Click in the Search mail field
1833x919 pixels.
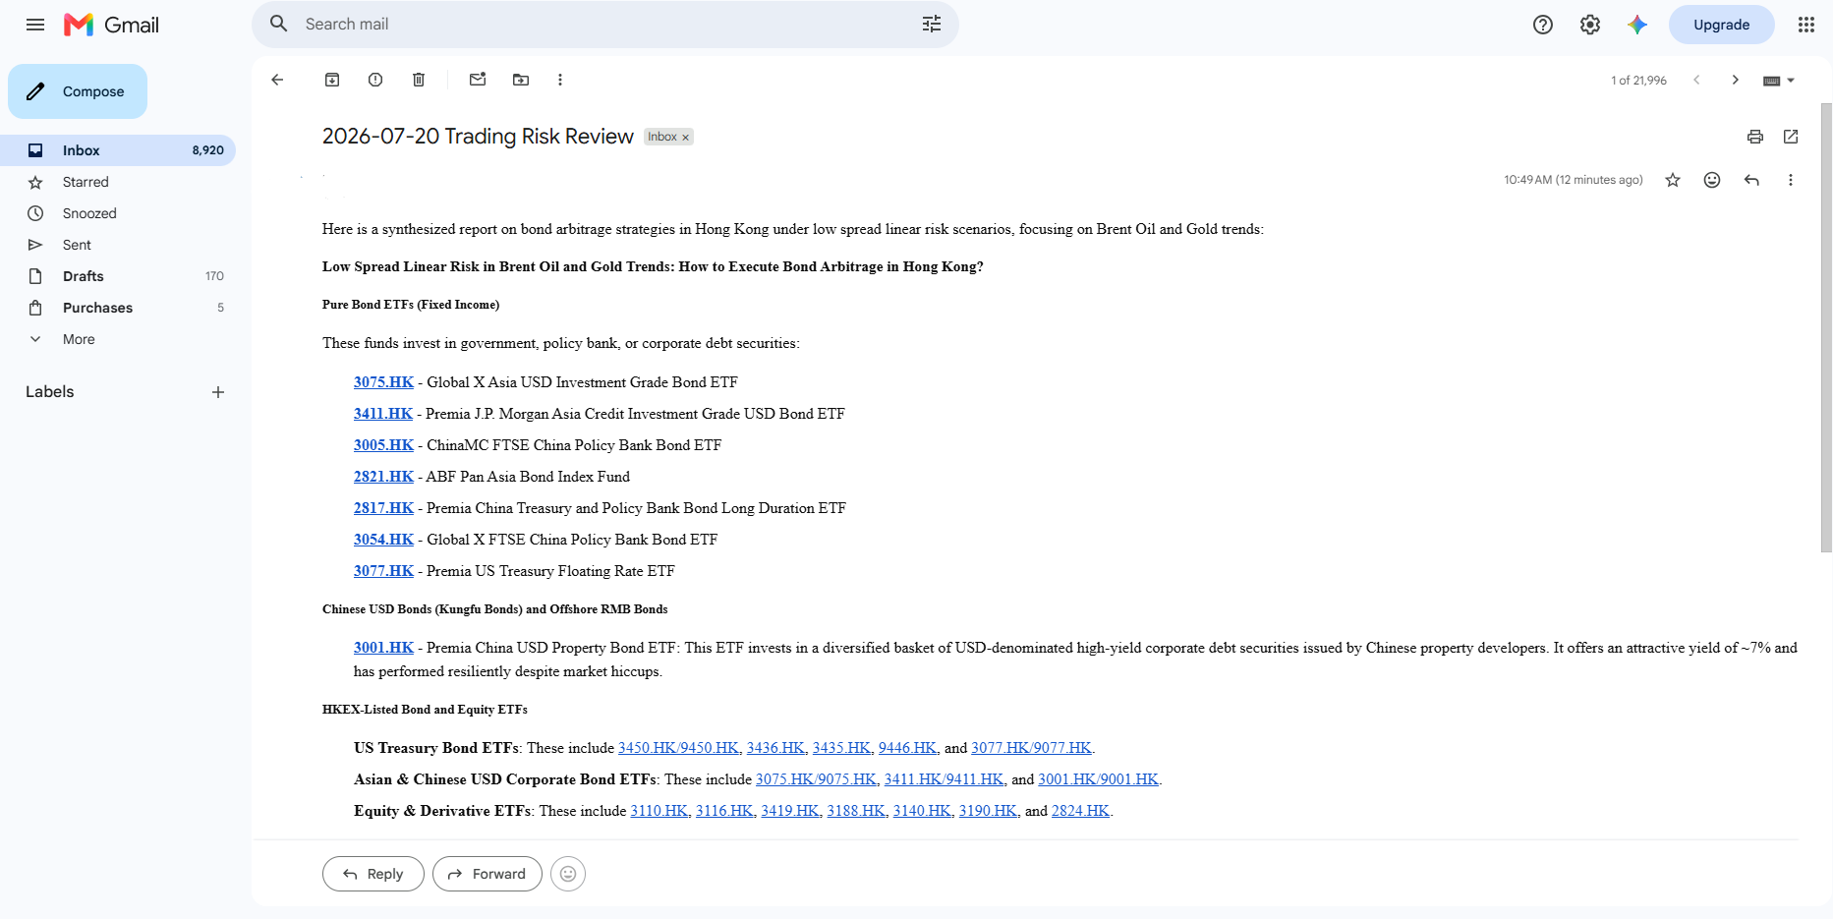click(604, 24)
